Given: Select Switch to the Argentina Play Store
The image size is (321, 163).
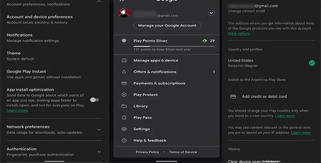Looking at the screenshot, I should pyautogui.click(x=257, y=80).
